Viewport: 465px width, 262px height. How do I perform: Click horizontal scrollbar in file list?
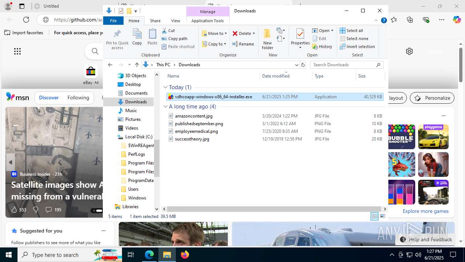click(x=274, y=209)
